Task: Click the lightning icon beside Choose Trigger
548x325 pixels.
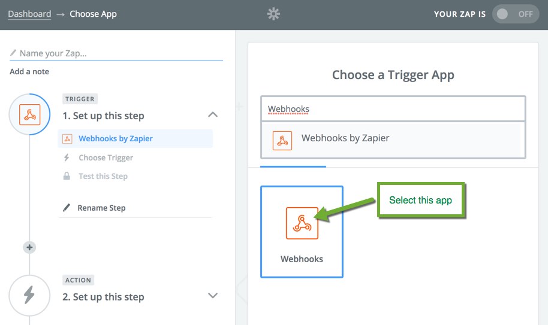Action: [x=67, y=157]
